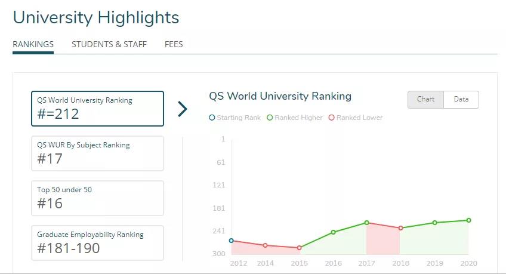506x274 pixels.
Task: Toggle the Ranked Higher legend item
Action: [x=295, y=118]
